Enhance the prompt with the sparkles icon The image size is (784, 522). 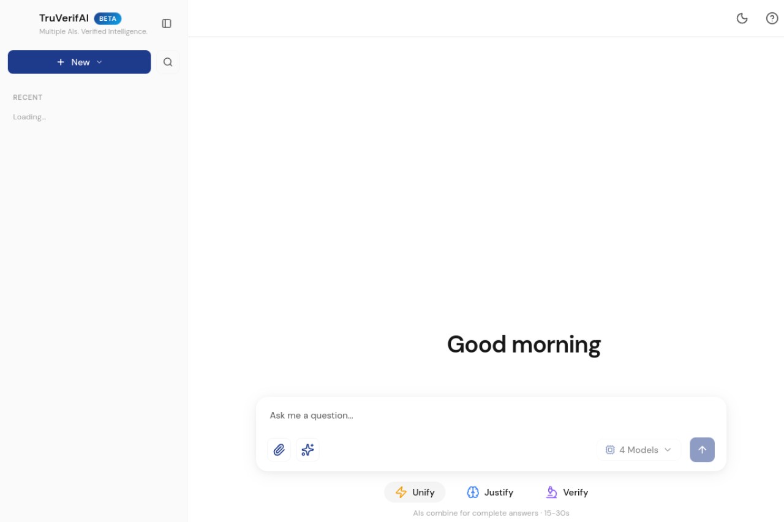[307, 450]
